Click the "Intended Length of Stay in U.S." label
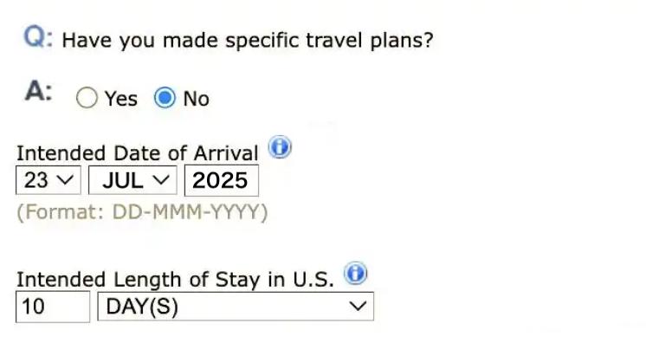Screen dimensions: 646x356 point(175,280)
